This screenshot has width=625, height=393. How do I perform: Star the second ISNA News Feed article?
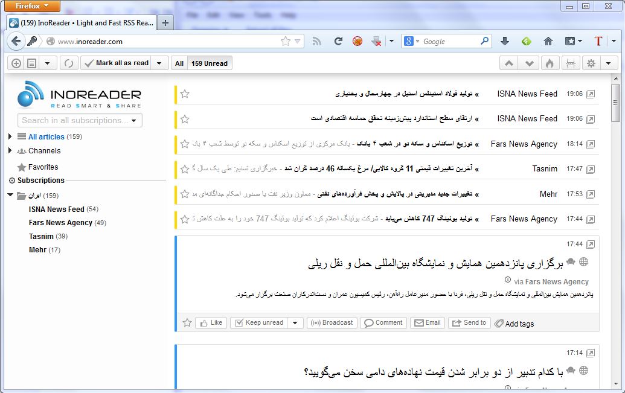click(x=185, y=119)
